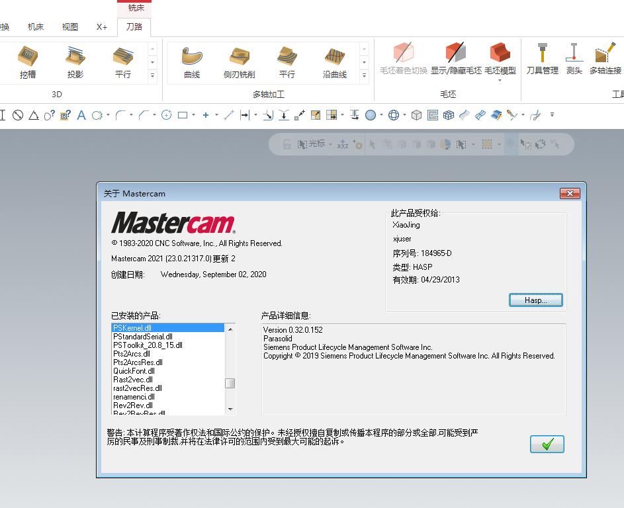Click the rectangle creation icon
This screenshot has width=624, height=508.
coord(183,115)
